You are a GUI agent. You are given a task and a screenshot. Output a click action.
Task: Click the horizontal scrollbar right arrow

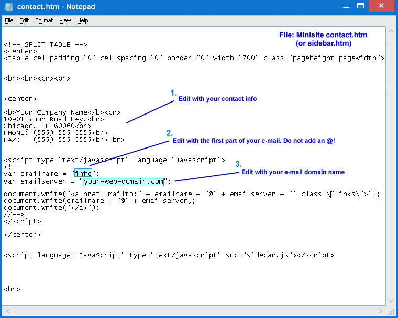tap(380, 311)
